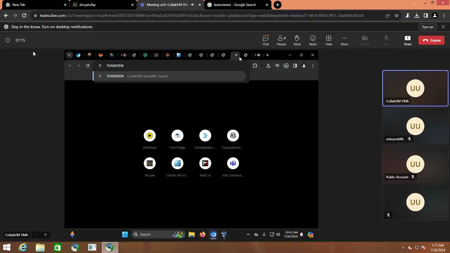
Task: Reload the Teams meeting page
Action: [x=24, y=15]
